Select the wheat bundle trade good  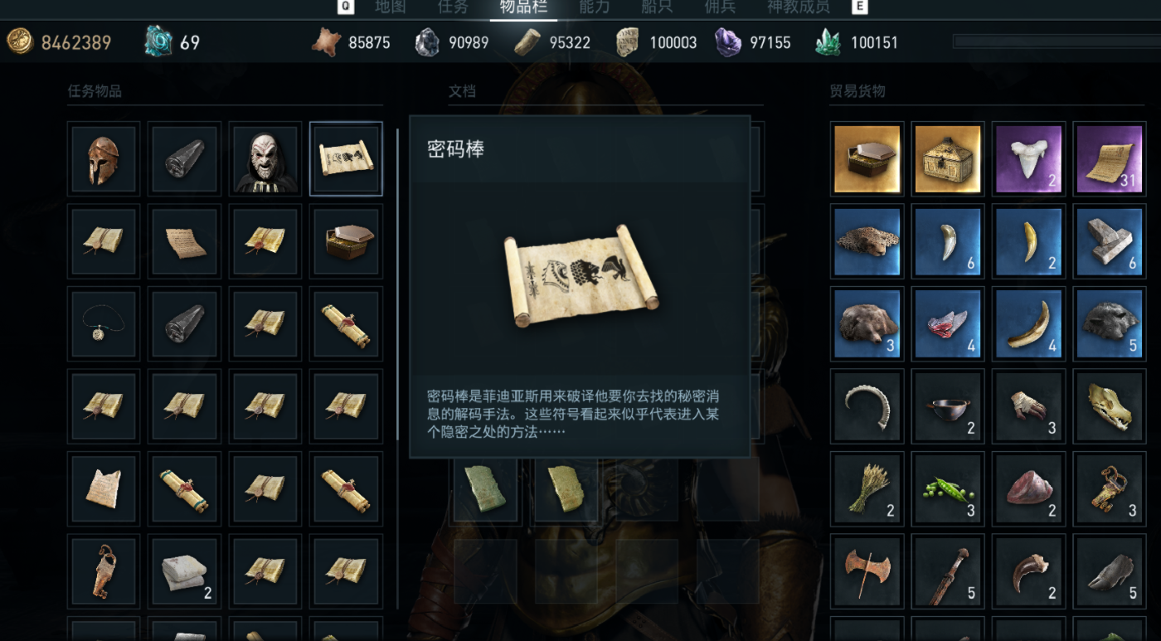866,488
